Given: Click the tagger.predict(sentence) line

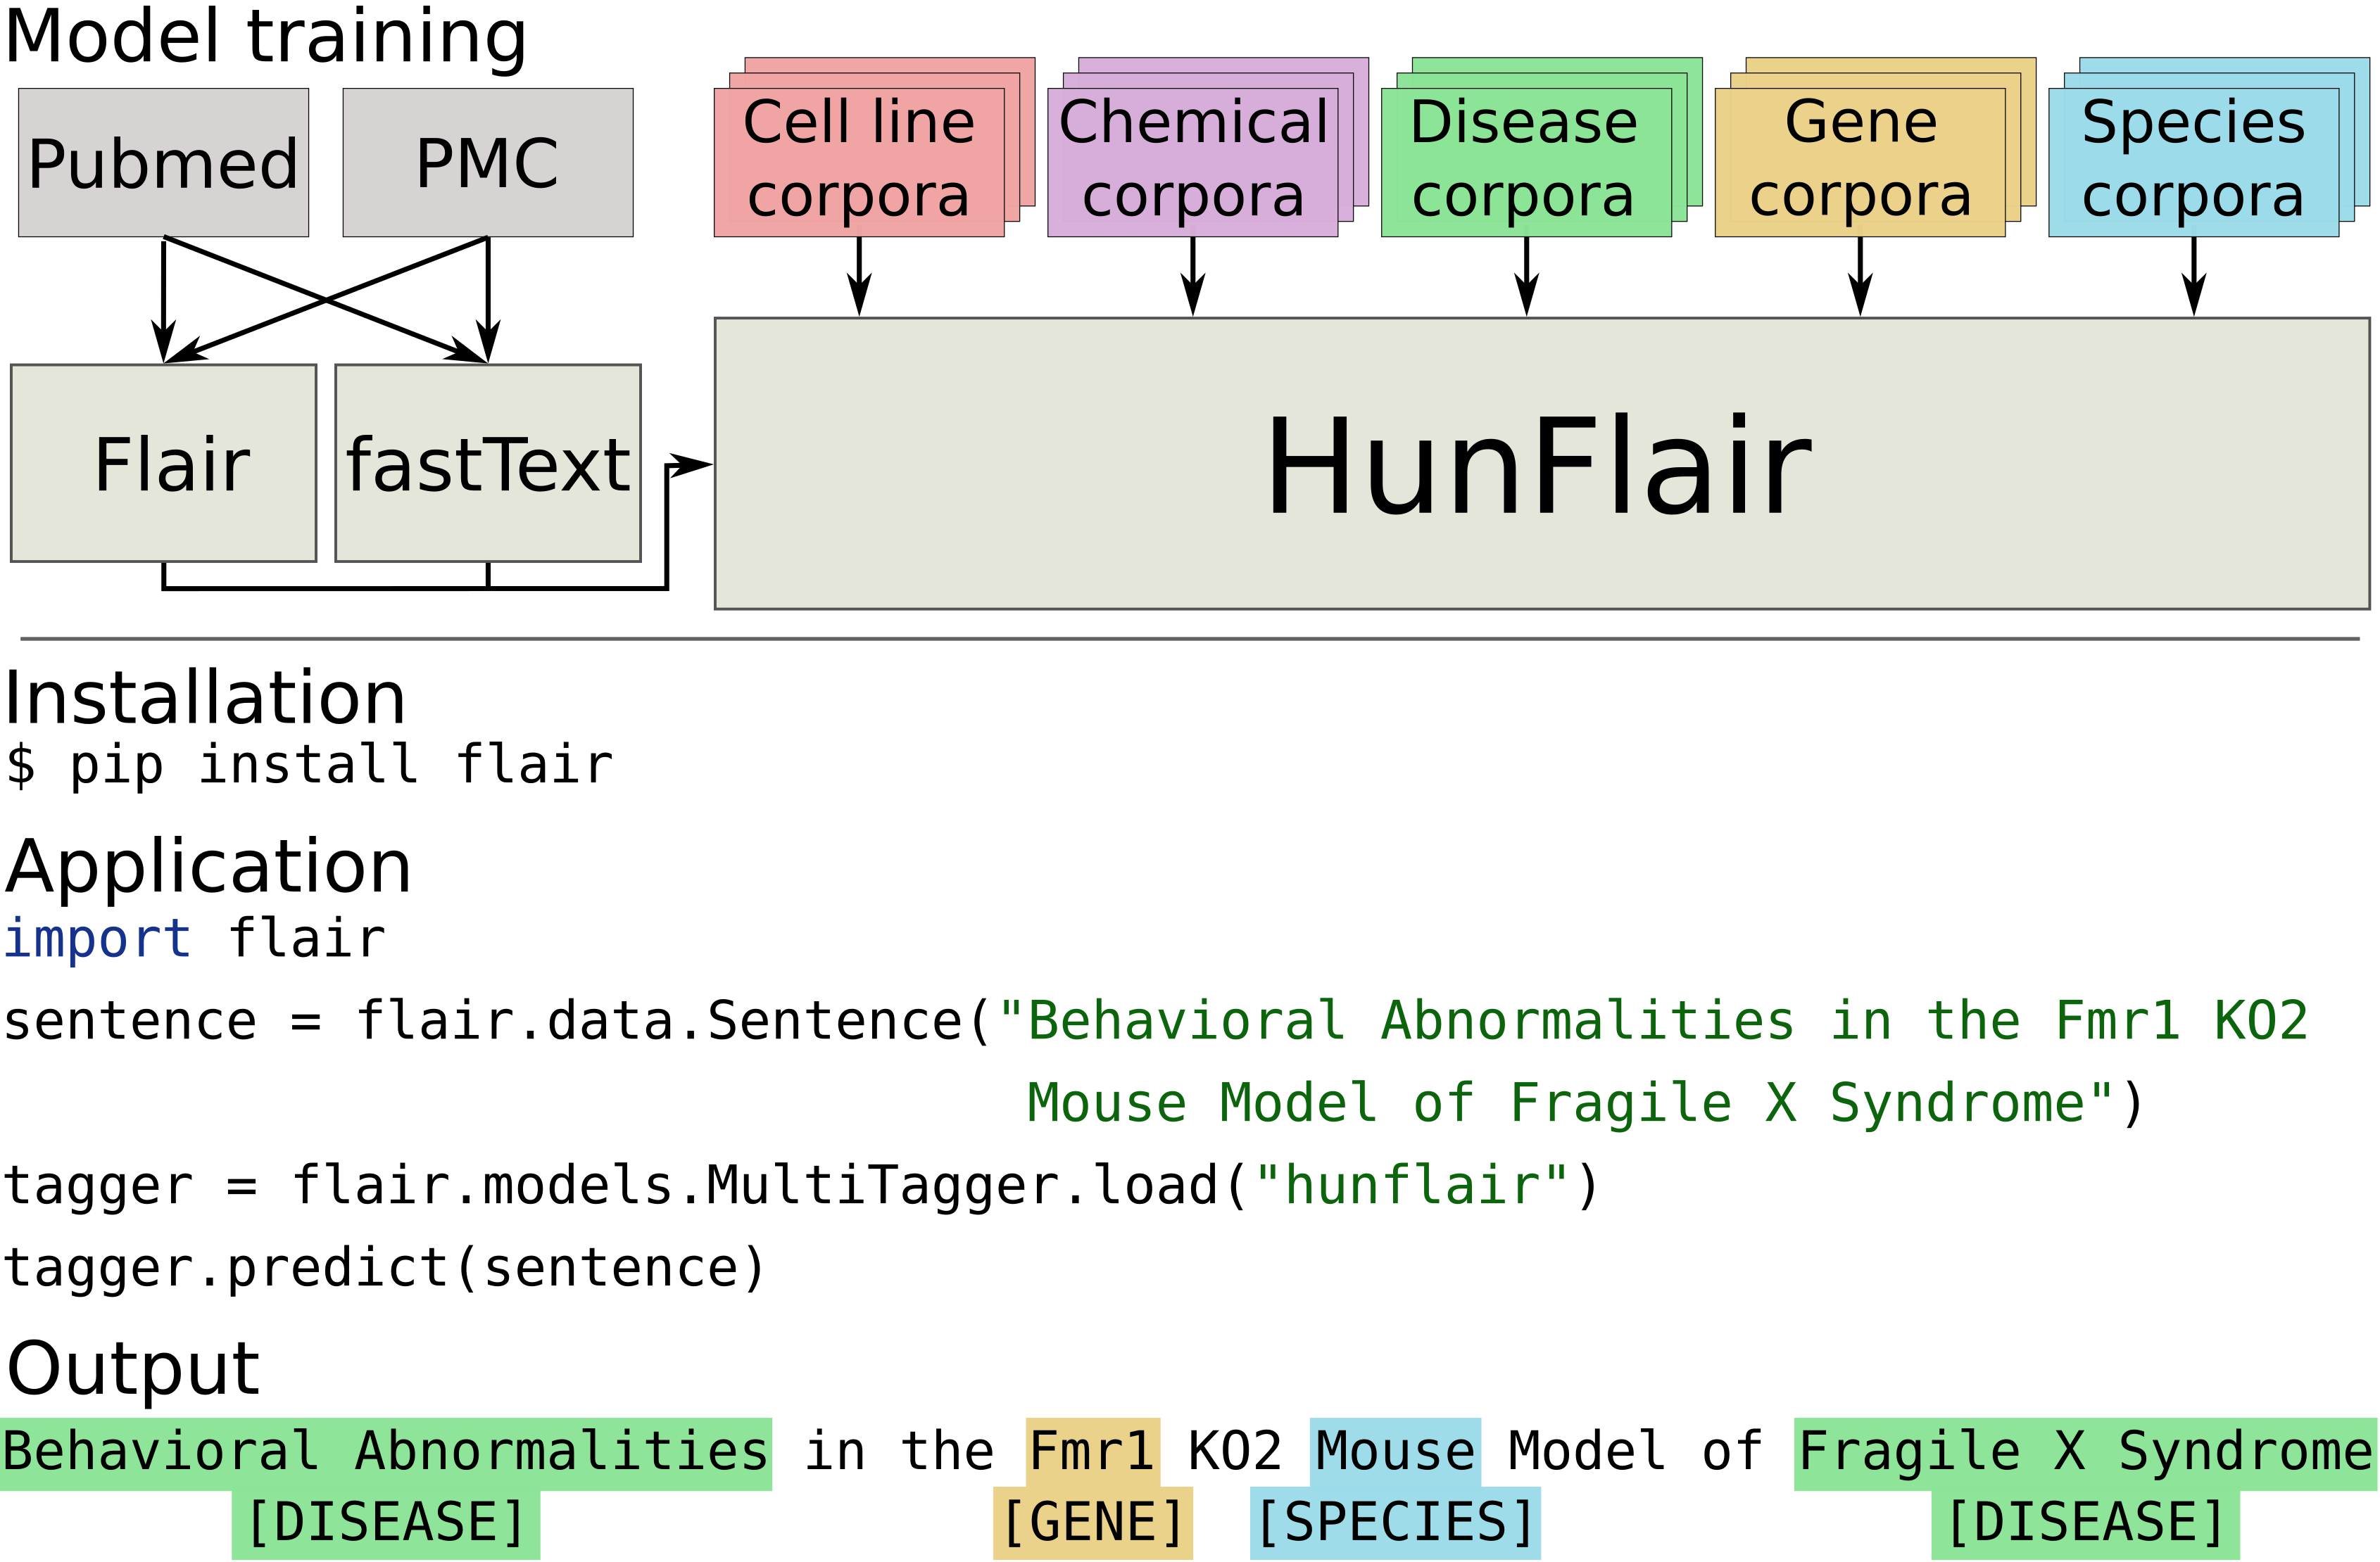Looking at the screenshot, I should [x=385, y=1268].
